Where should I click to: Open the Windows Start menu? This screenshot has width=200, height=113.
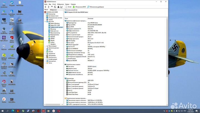(x=2, y=111)
